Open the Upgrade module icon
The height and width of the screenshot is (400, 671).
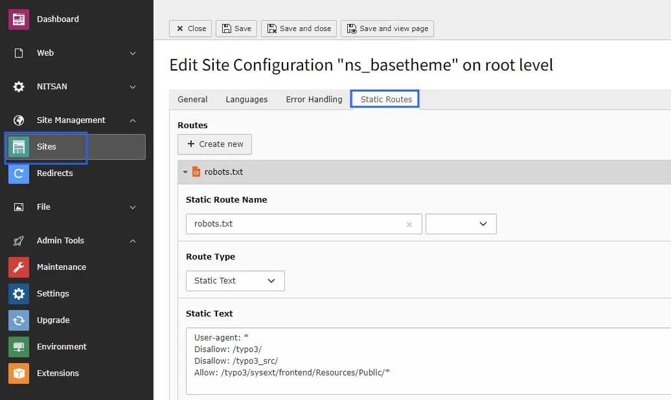pyautogui.click(x=19, y=320)
